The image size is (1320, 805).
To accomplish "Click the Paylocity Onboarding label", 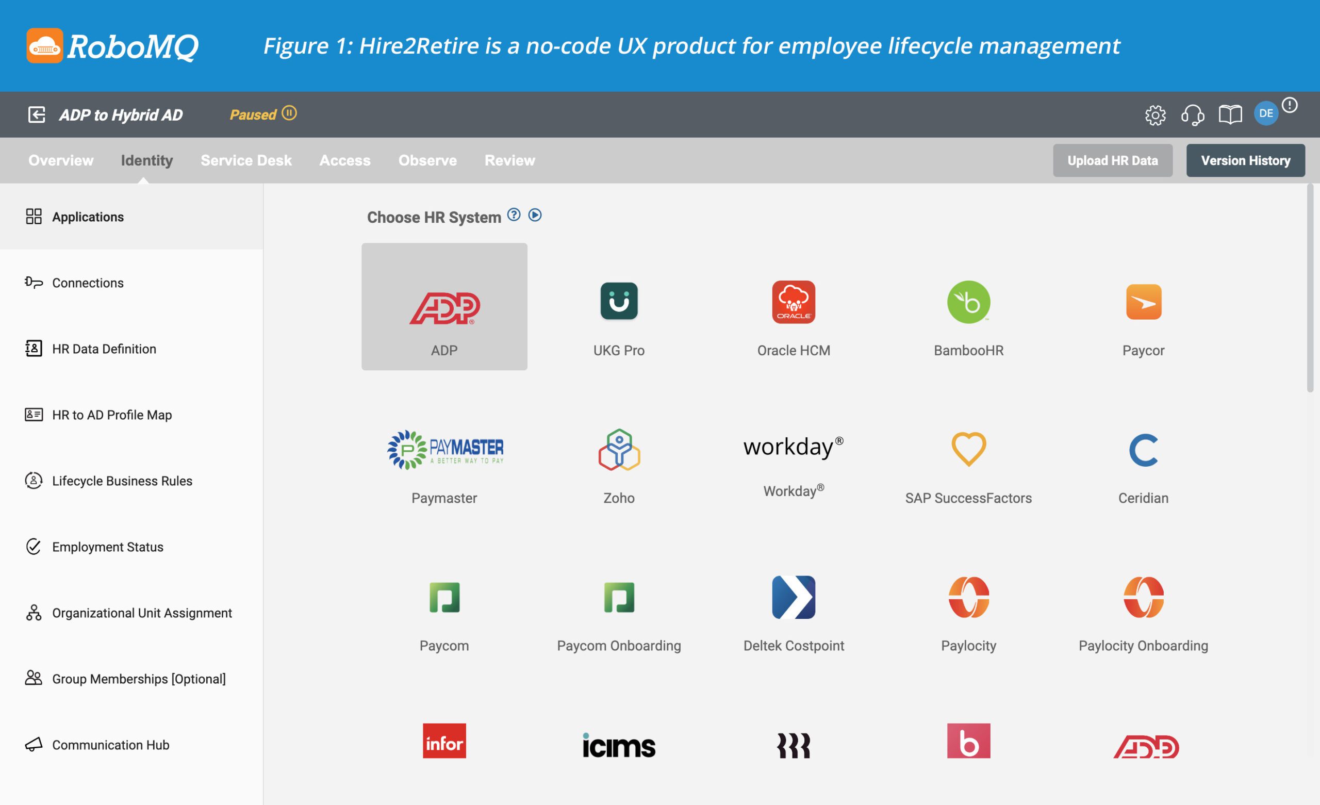I will [x=1143, y=646].
